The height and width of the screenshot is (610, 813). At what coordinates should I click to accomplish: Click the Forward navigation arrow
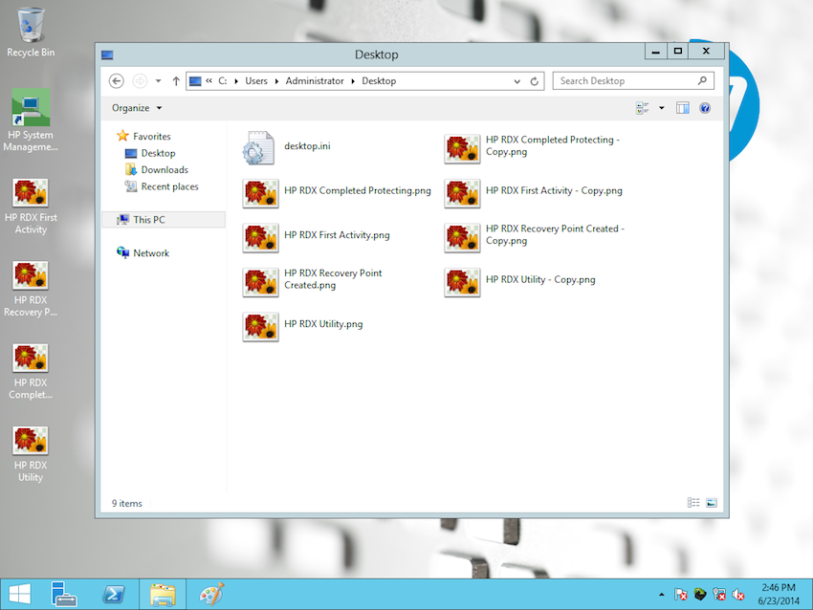140,81
